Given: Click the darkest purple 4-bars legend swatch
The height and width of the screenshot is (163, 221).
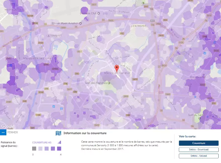Looking at the screenshot, I should point(59,149).
